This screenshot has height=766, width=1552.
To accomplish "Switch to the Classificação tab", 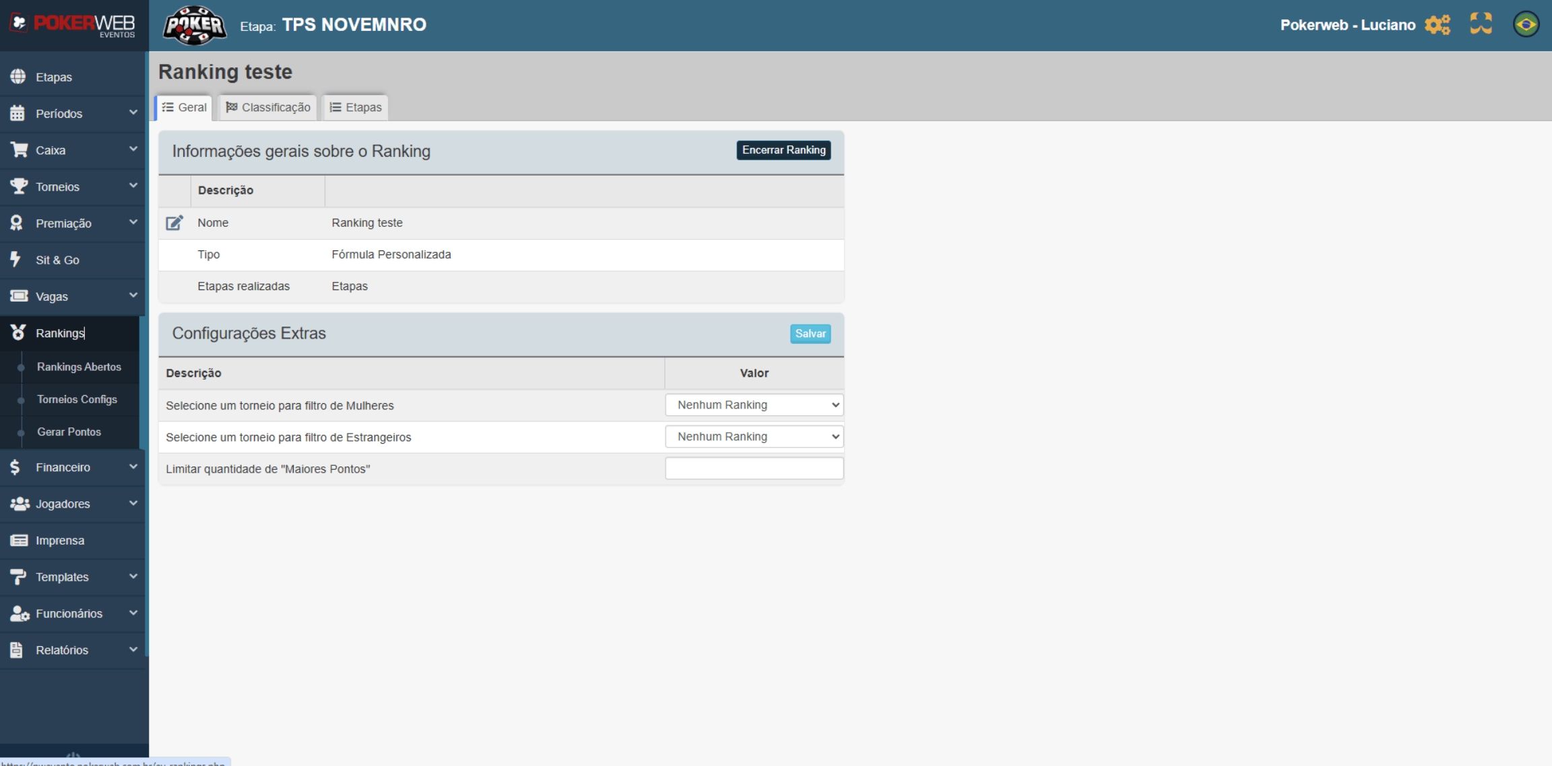I will [x=268, y=108].
